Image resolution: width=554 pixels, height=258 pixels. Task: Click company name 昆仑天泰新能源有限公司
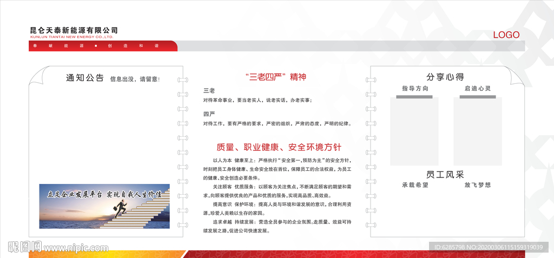pyautogui.click(x=74, y=30)
